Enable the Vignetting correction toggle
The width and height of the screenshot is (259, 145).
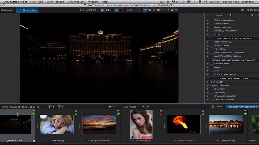coord(212,92)
